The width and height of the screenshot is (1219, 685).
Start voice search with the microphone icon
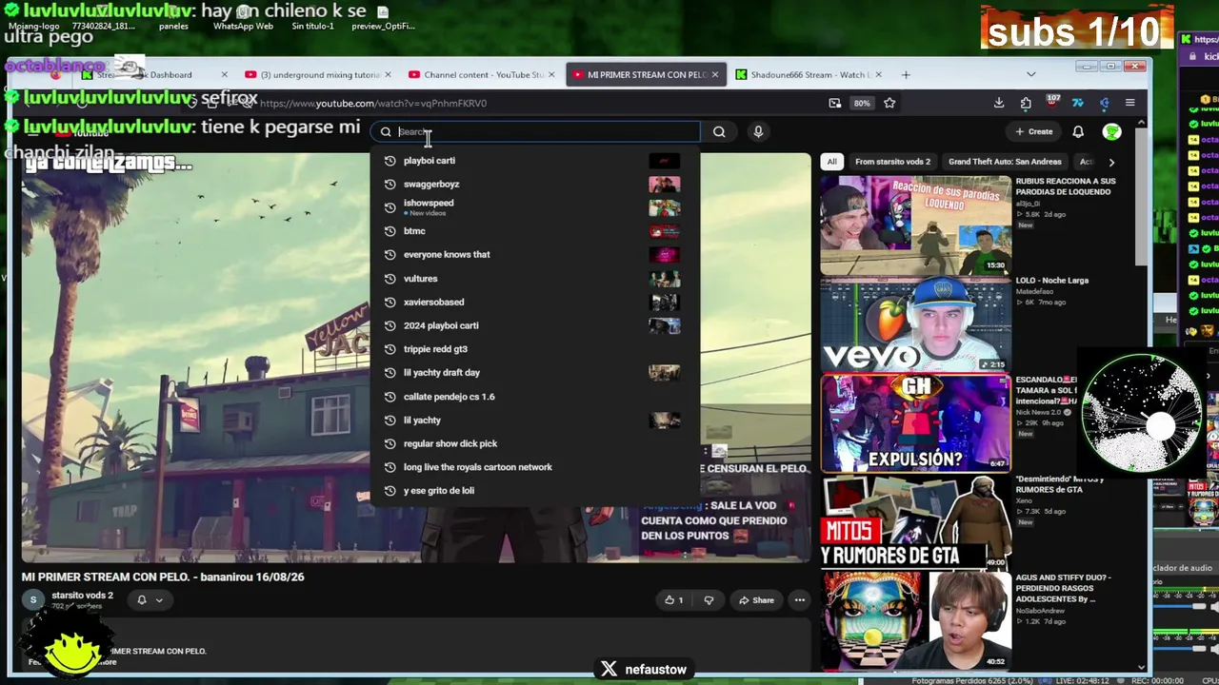(758, 132)
